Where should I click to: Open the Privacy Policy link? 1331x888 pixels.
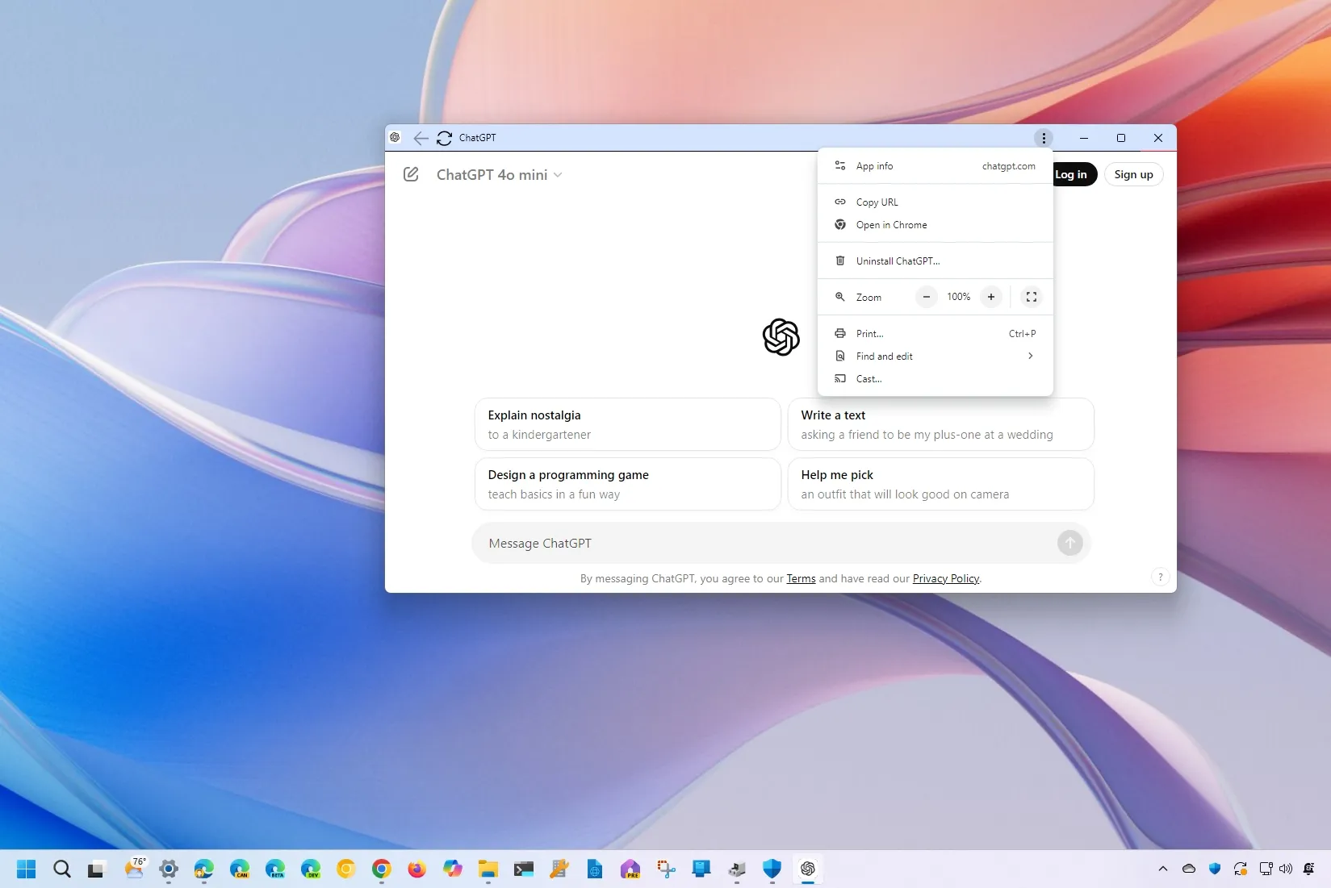[946, 578]
